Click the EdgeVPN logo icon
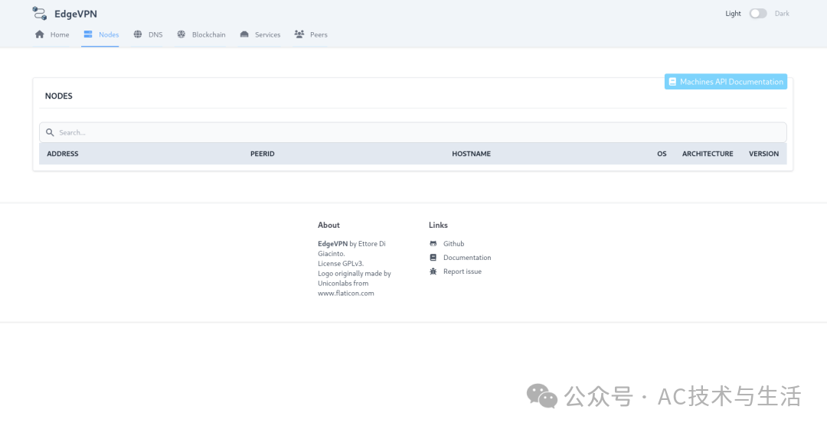Image resolution: width=827 pixels, height=429 pixels. (40, 13)
